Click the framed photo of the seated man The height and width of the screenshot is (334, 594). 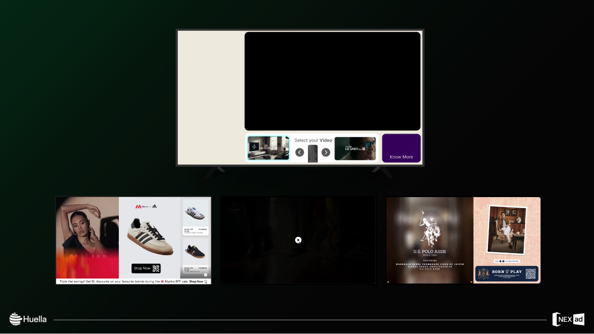coord(507,229)
